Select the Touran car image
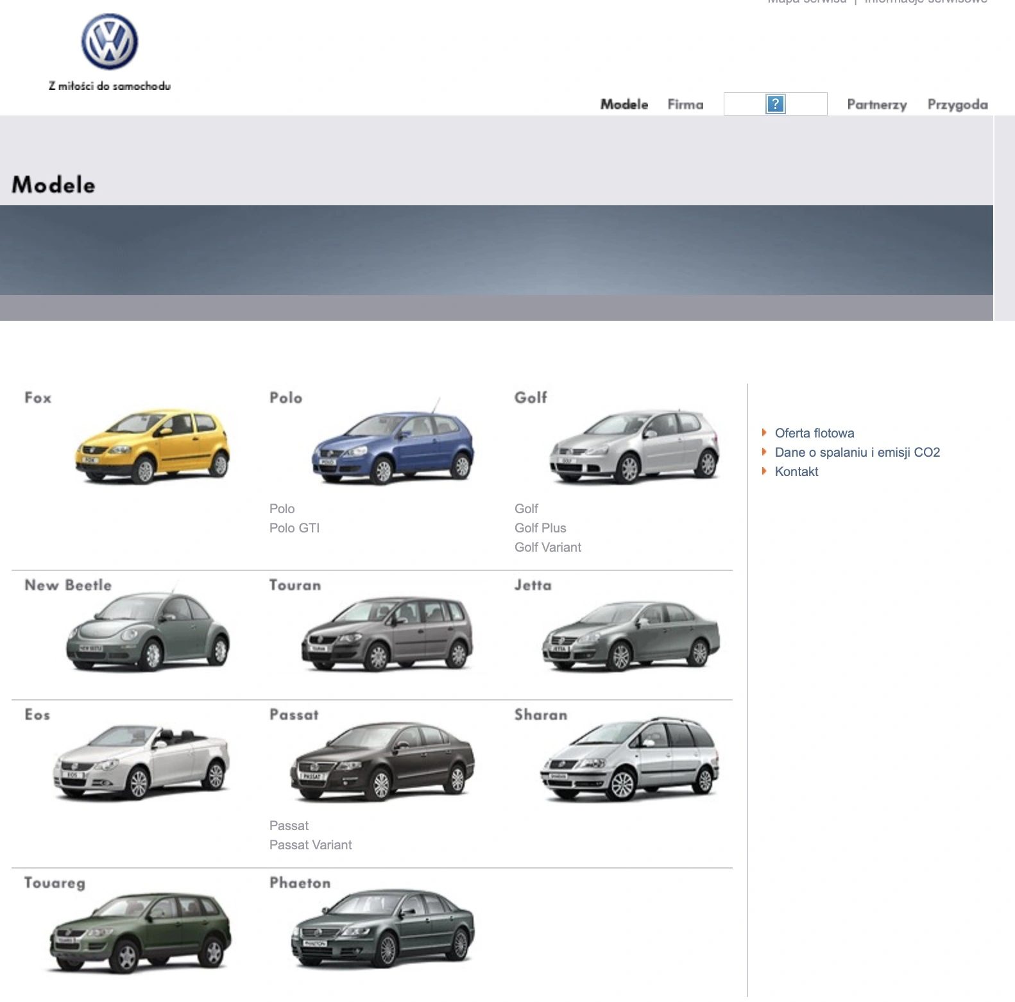 (387, 634)
